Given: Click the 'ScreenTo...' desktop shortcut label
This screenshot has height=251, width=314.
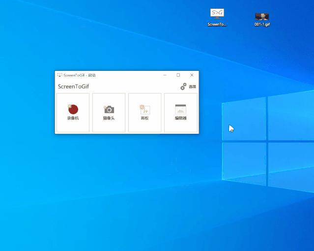Looking at the screenshot, I should coord(217,24).
